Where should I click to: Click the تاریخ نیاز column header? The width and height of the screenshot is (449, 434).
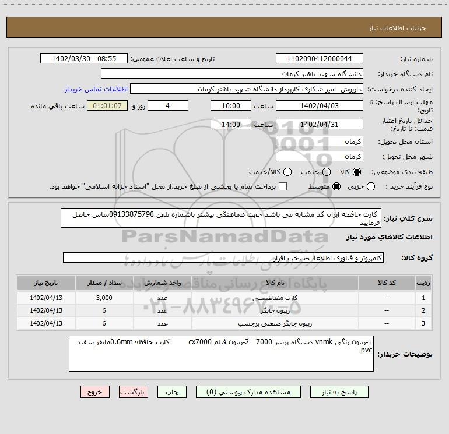point(46,283)
